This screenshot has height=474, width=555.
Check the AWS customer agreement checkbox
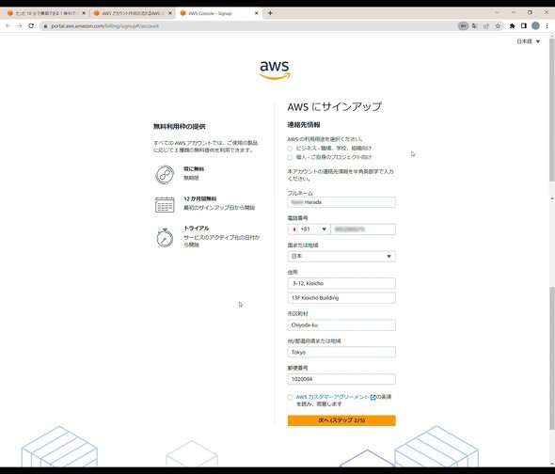pos(291,397)
